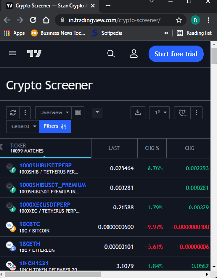This screenshot has width=217, height=278.
Task: Open the hamburger main menu
Action: (x=13, y=54)
